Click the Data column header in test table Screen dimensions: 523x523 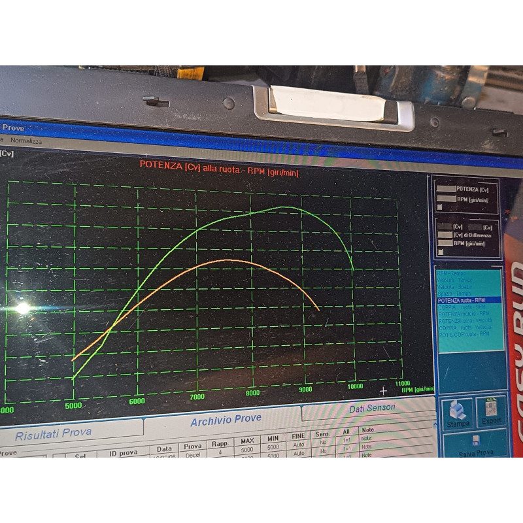tap(164, 449)
